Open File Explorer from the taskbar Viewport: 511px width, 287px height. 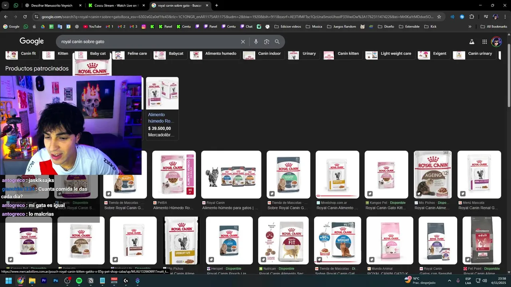point(32,281)
